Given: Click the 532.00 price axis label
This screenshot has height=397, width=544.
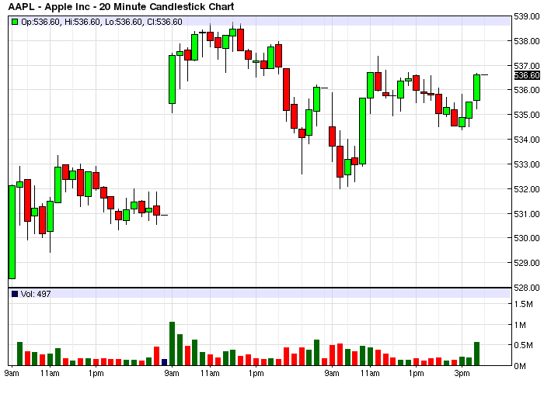Looking at the screenshot, I should 527,189.
